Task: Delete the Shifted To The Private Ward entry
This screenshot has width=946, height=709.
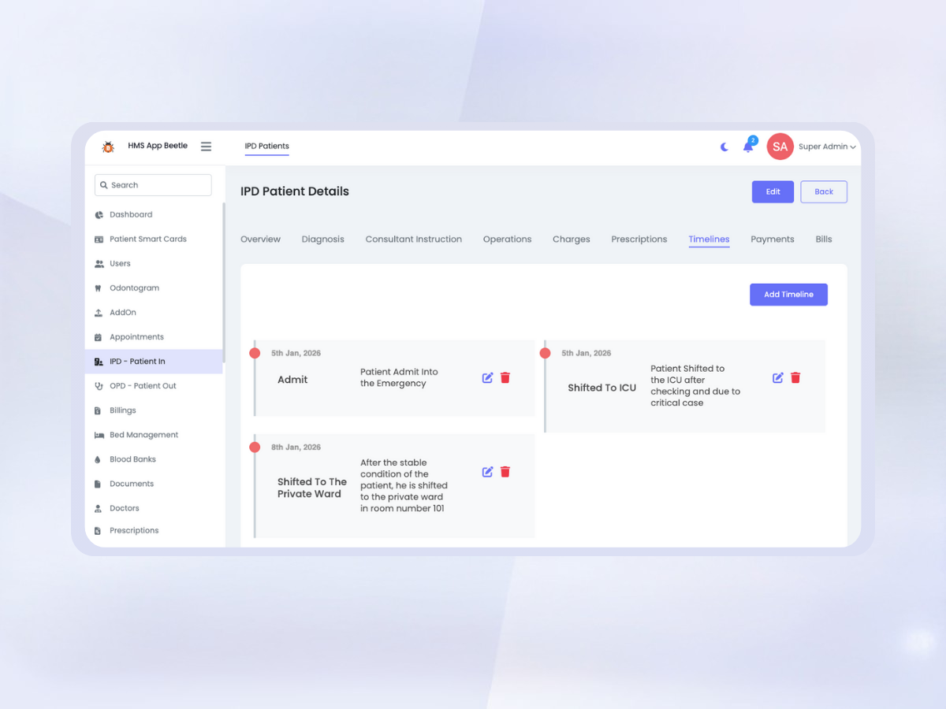Action: 505,472
